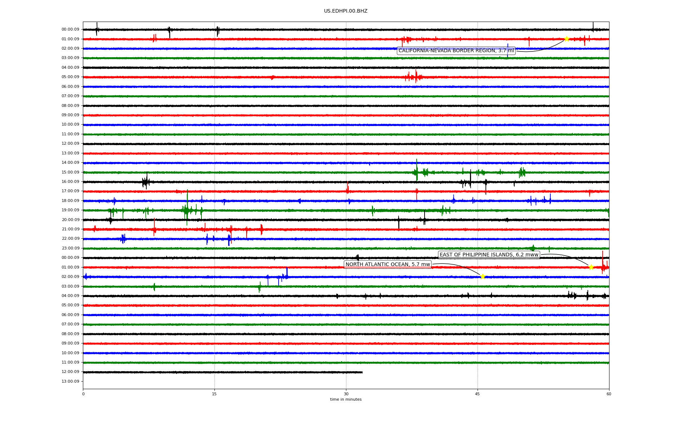Click the large green spike on the 15:00:09 trace
This screenshot has width=692, height=432.
(x=417, y=170)
